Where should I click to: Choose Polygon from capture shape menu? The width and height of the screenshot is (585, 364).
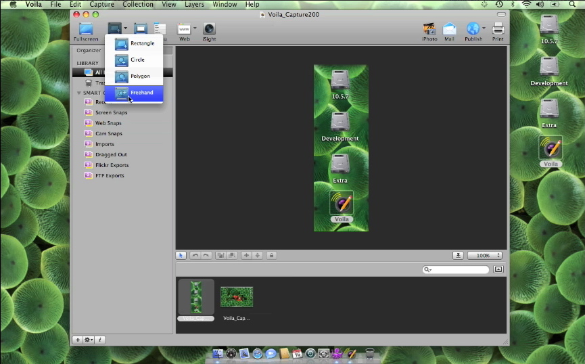pyautogui.click(x=134, y=76)
